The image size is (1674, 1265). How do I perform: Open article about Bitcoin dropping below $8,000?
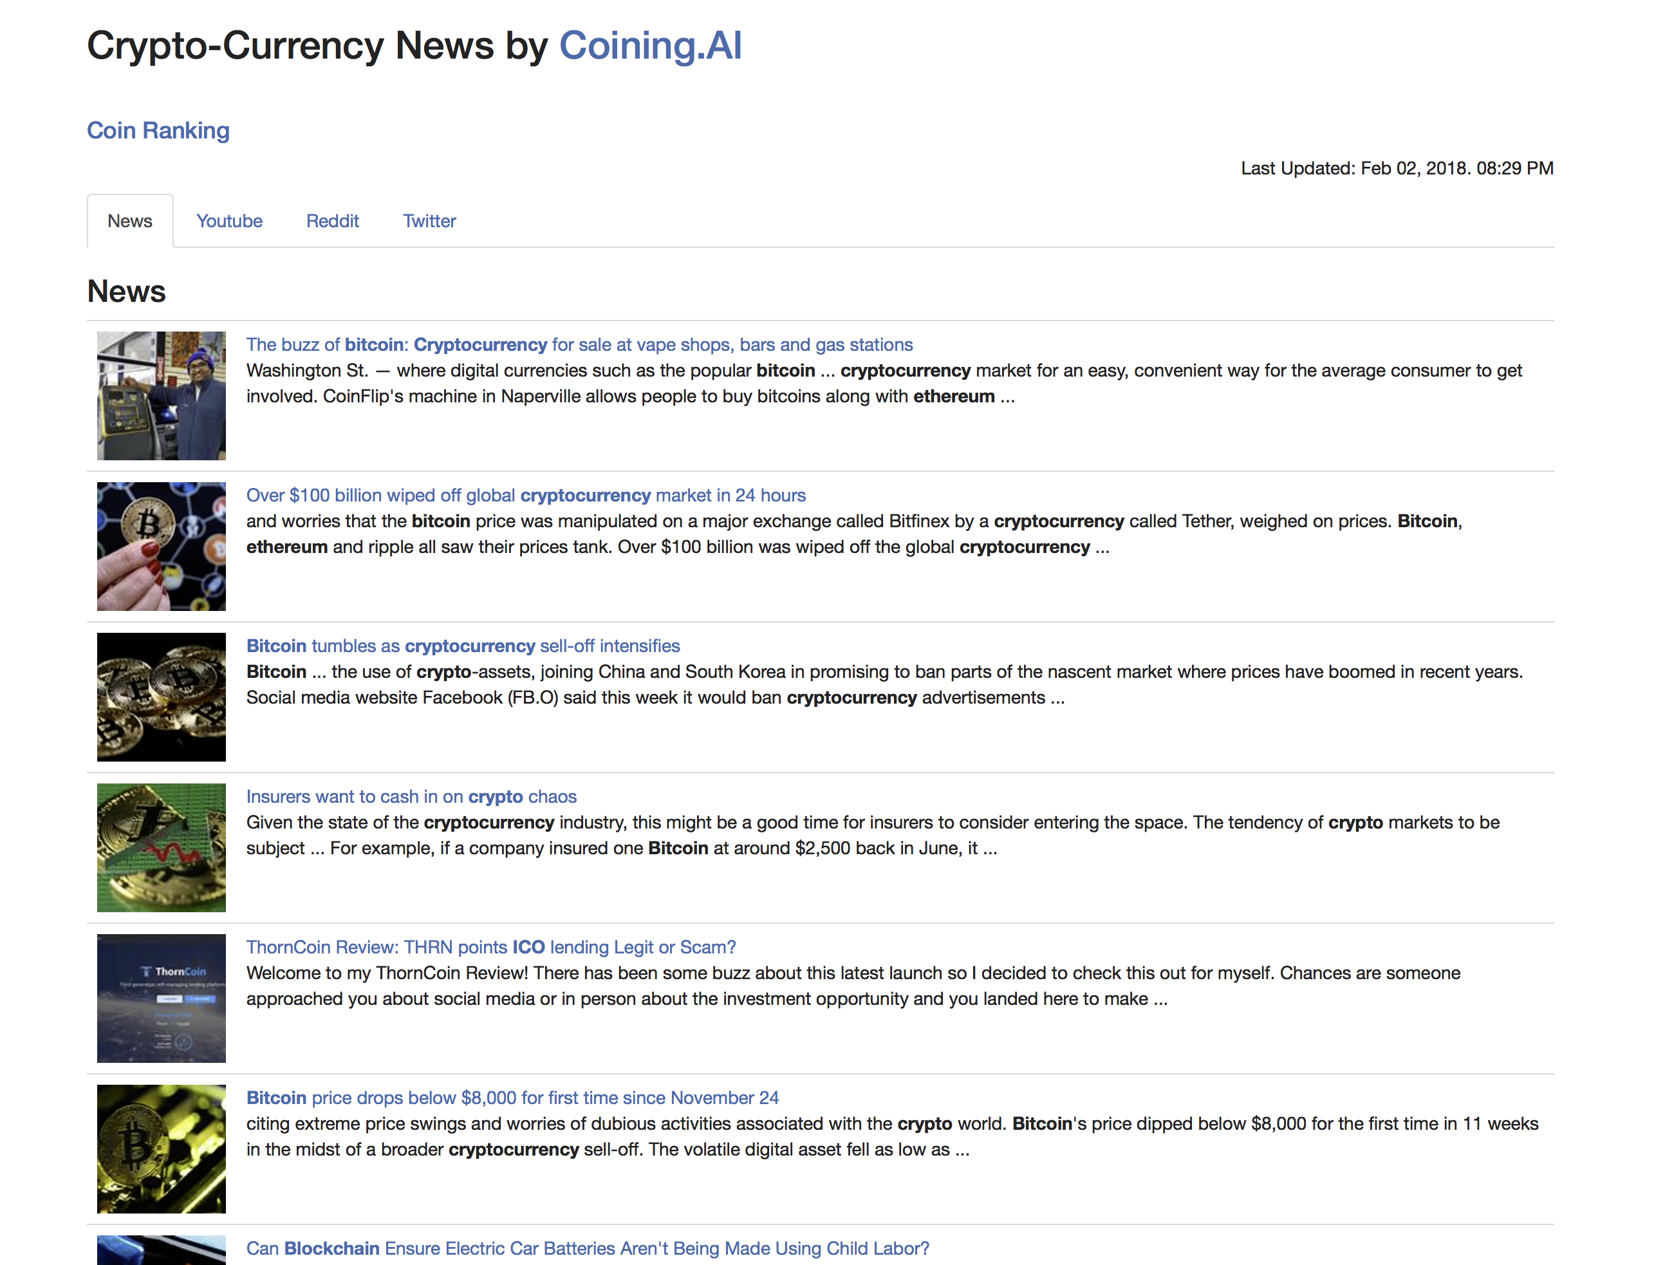point(512,1098)
